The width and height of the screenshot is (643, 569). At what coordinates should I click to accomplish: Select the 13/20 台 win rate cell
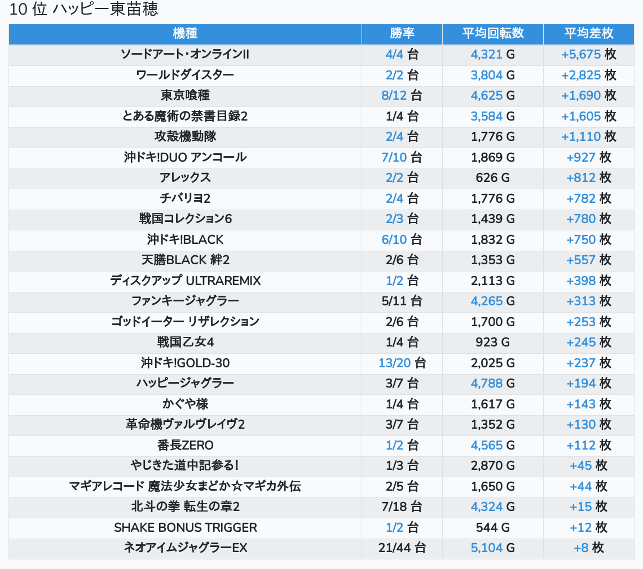coord(402,363)
